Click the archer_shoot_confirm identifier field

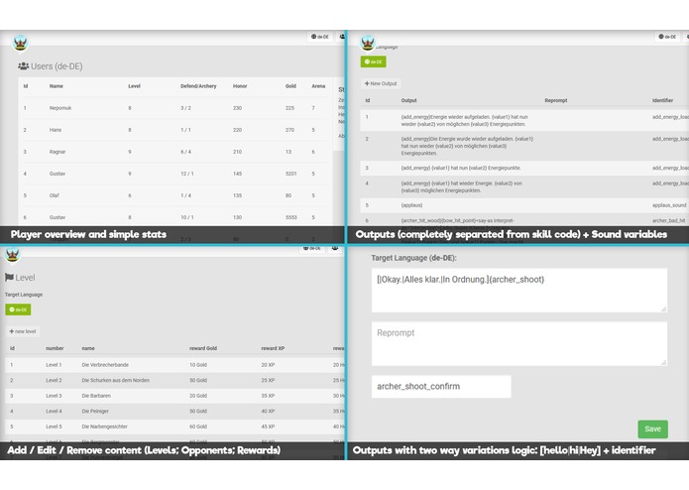pyautogui.click(x=441, y=386)
